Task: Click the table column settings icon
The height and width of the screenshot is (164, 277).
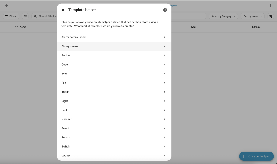Action: click(x=271, y=16)
